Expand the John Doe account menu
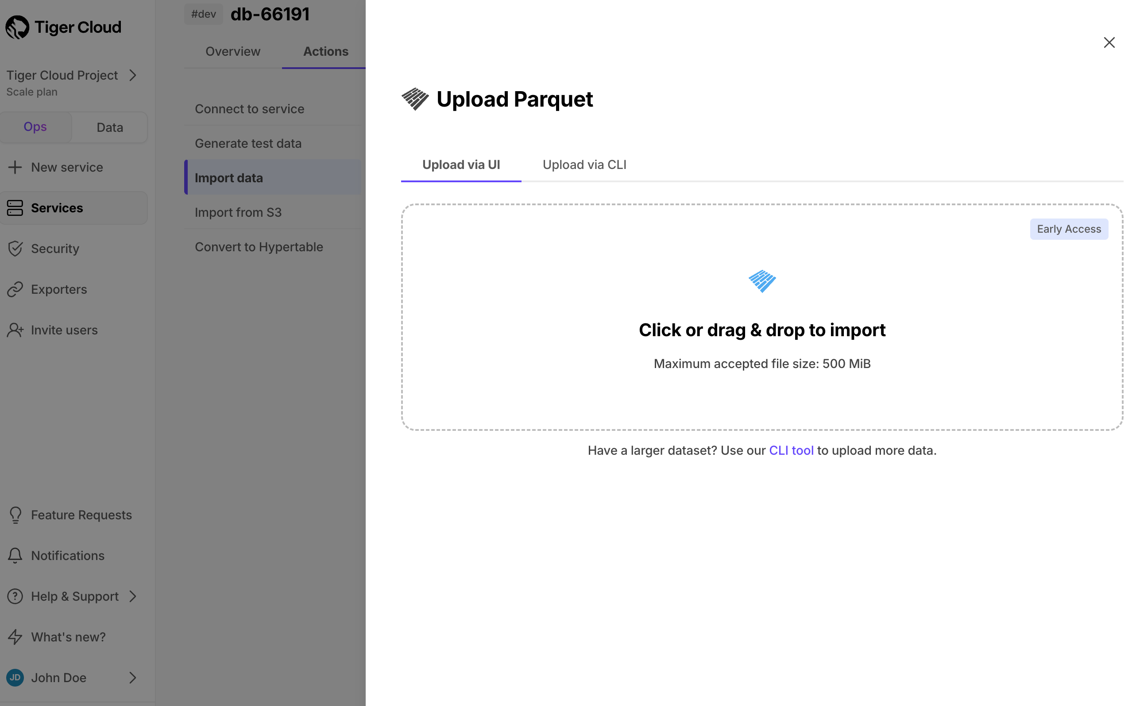The height and width of the screenshot is (706, 1136). pos(133,678)
